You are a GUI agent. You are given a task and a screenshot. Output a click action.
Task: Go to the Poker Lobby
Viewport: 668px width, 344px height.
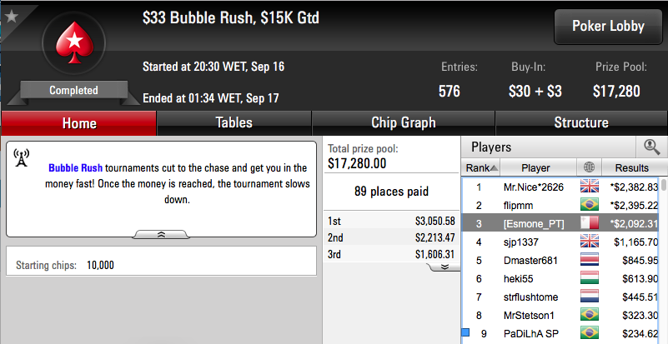tap(608, 27)
